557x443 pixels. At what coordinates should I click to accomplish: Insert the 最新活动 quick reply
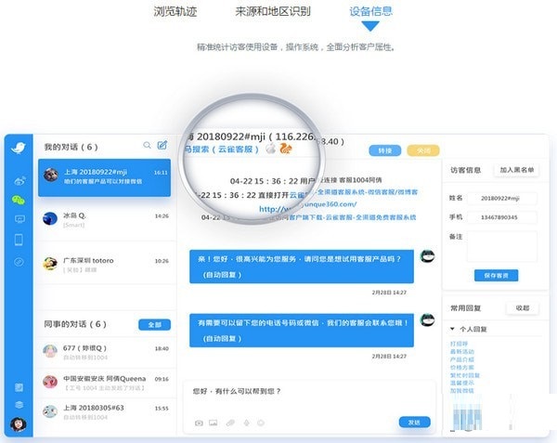point(462,351)
